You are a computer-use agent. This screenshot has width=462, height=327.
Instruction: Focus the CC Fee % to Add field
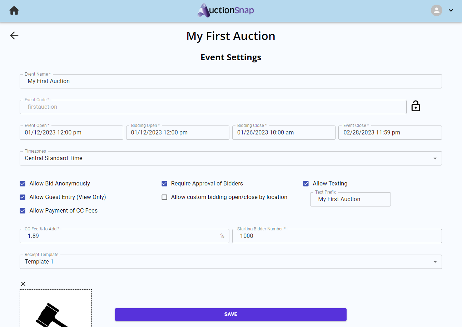[124, 236]
